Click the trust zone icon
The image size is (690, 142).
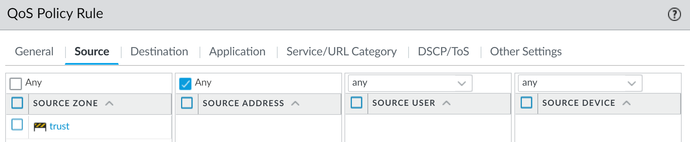[x=40, y=127]
